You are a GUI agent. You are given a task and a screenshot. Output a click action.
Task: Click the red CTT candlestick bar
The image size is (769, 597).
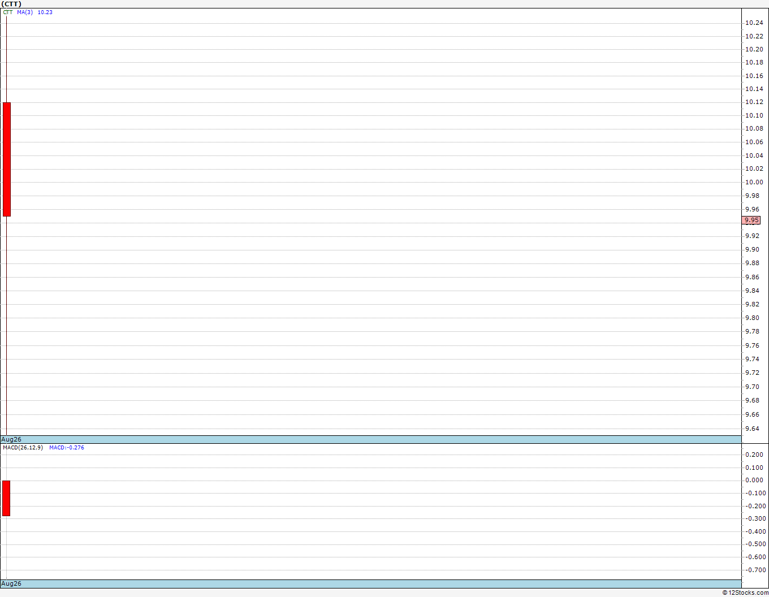point(7,159)
